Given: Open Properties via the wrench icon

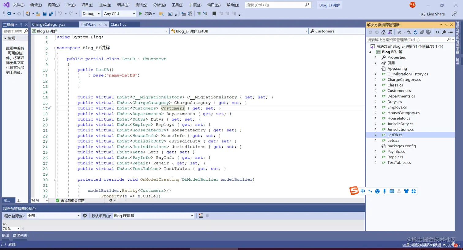Looking at the screenshot, I should tap(444, 32).
